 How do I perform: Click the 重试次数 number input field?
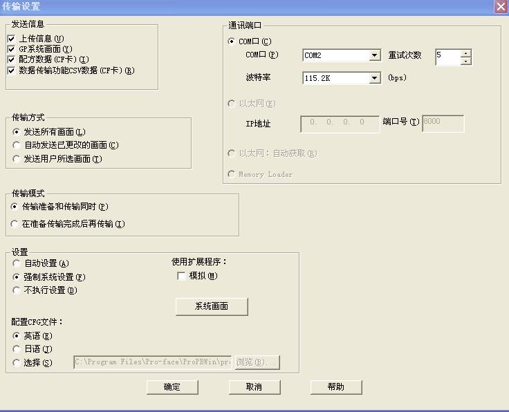tap(447, 56)
